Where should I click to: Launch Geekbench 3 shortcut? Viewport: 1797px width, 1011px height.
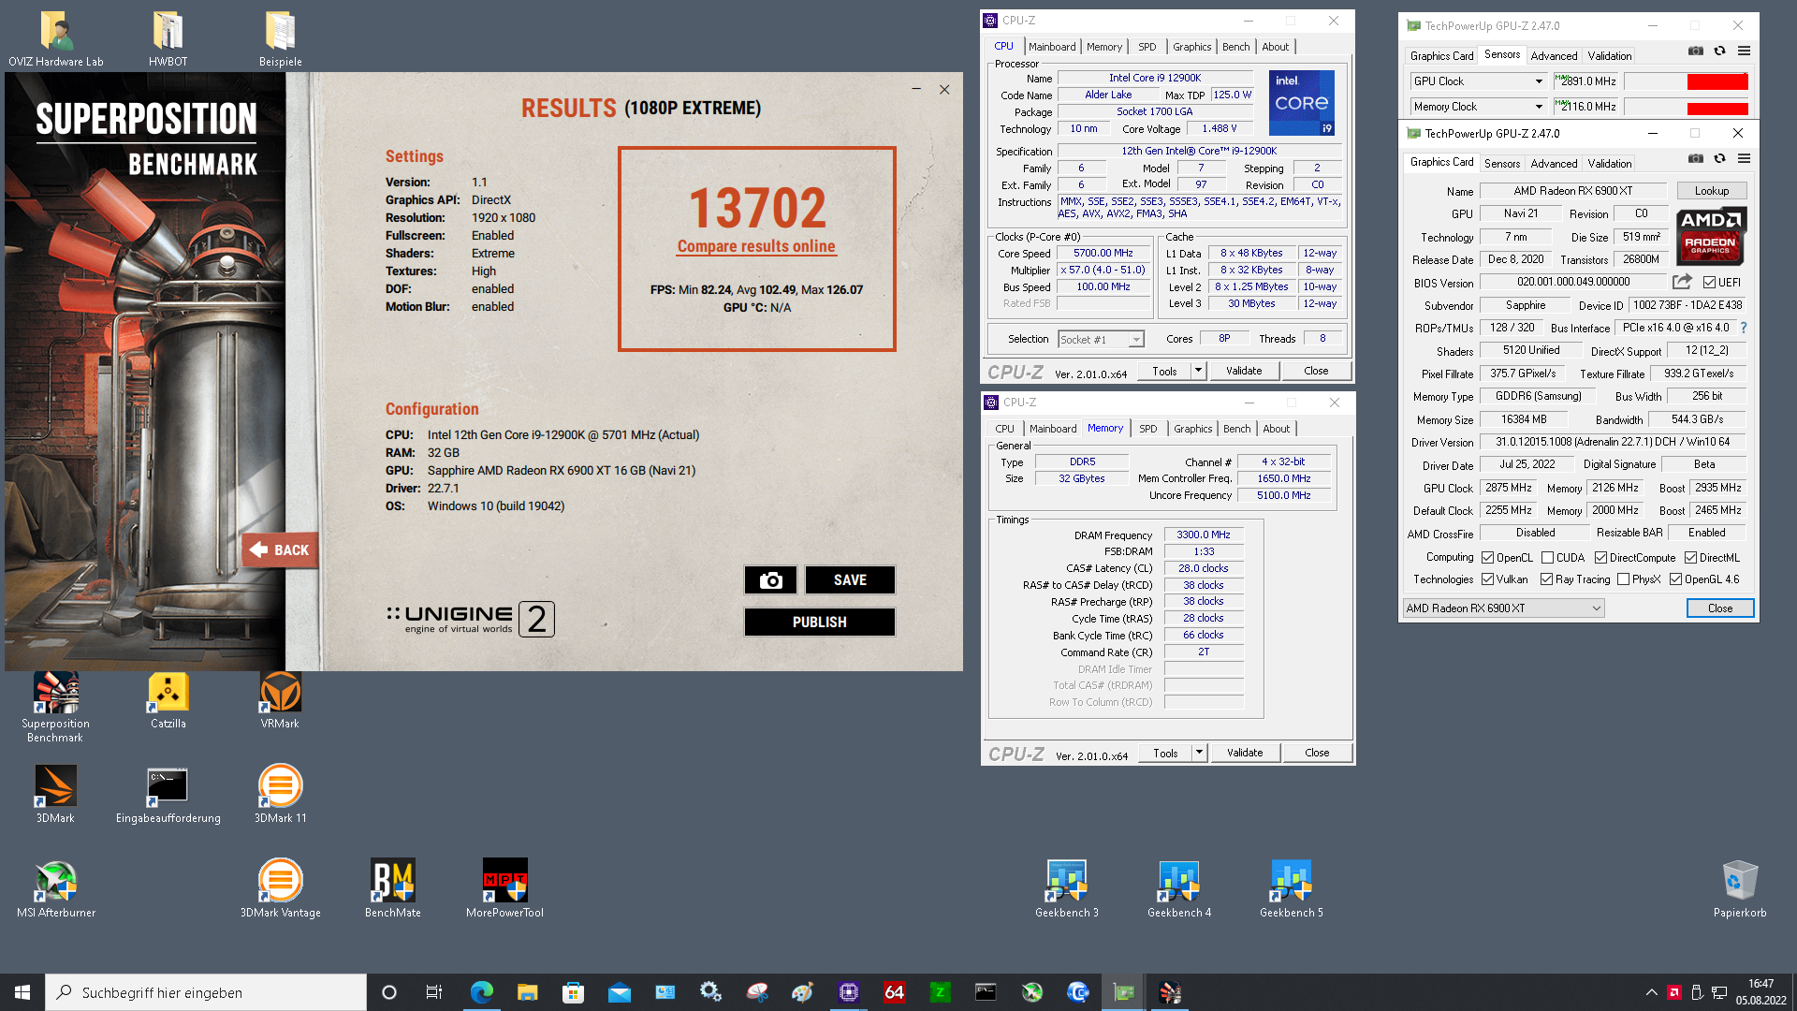click(x=1067, y=888)
